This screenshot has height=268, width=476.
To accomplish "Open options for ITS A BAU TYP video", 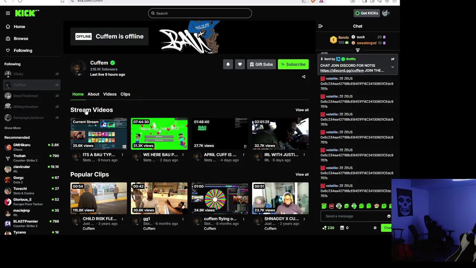I will click(x=122, y=155).
